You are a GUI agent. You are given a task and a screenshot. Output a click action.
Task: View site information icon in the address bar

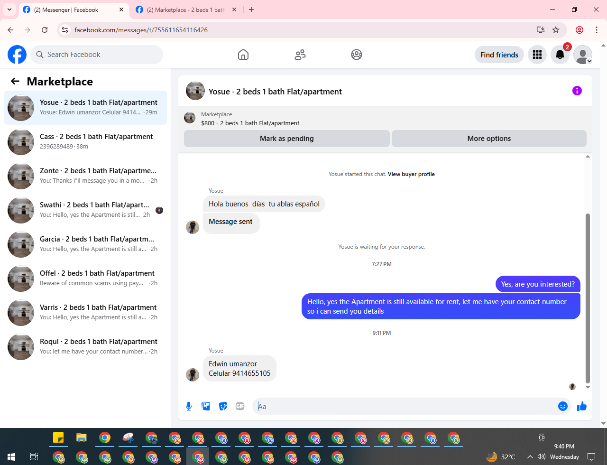(x=66, y=30)
